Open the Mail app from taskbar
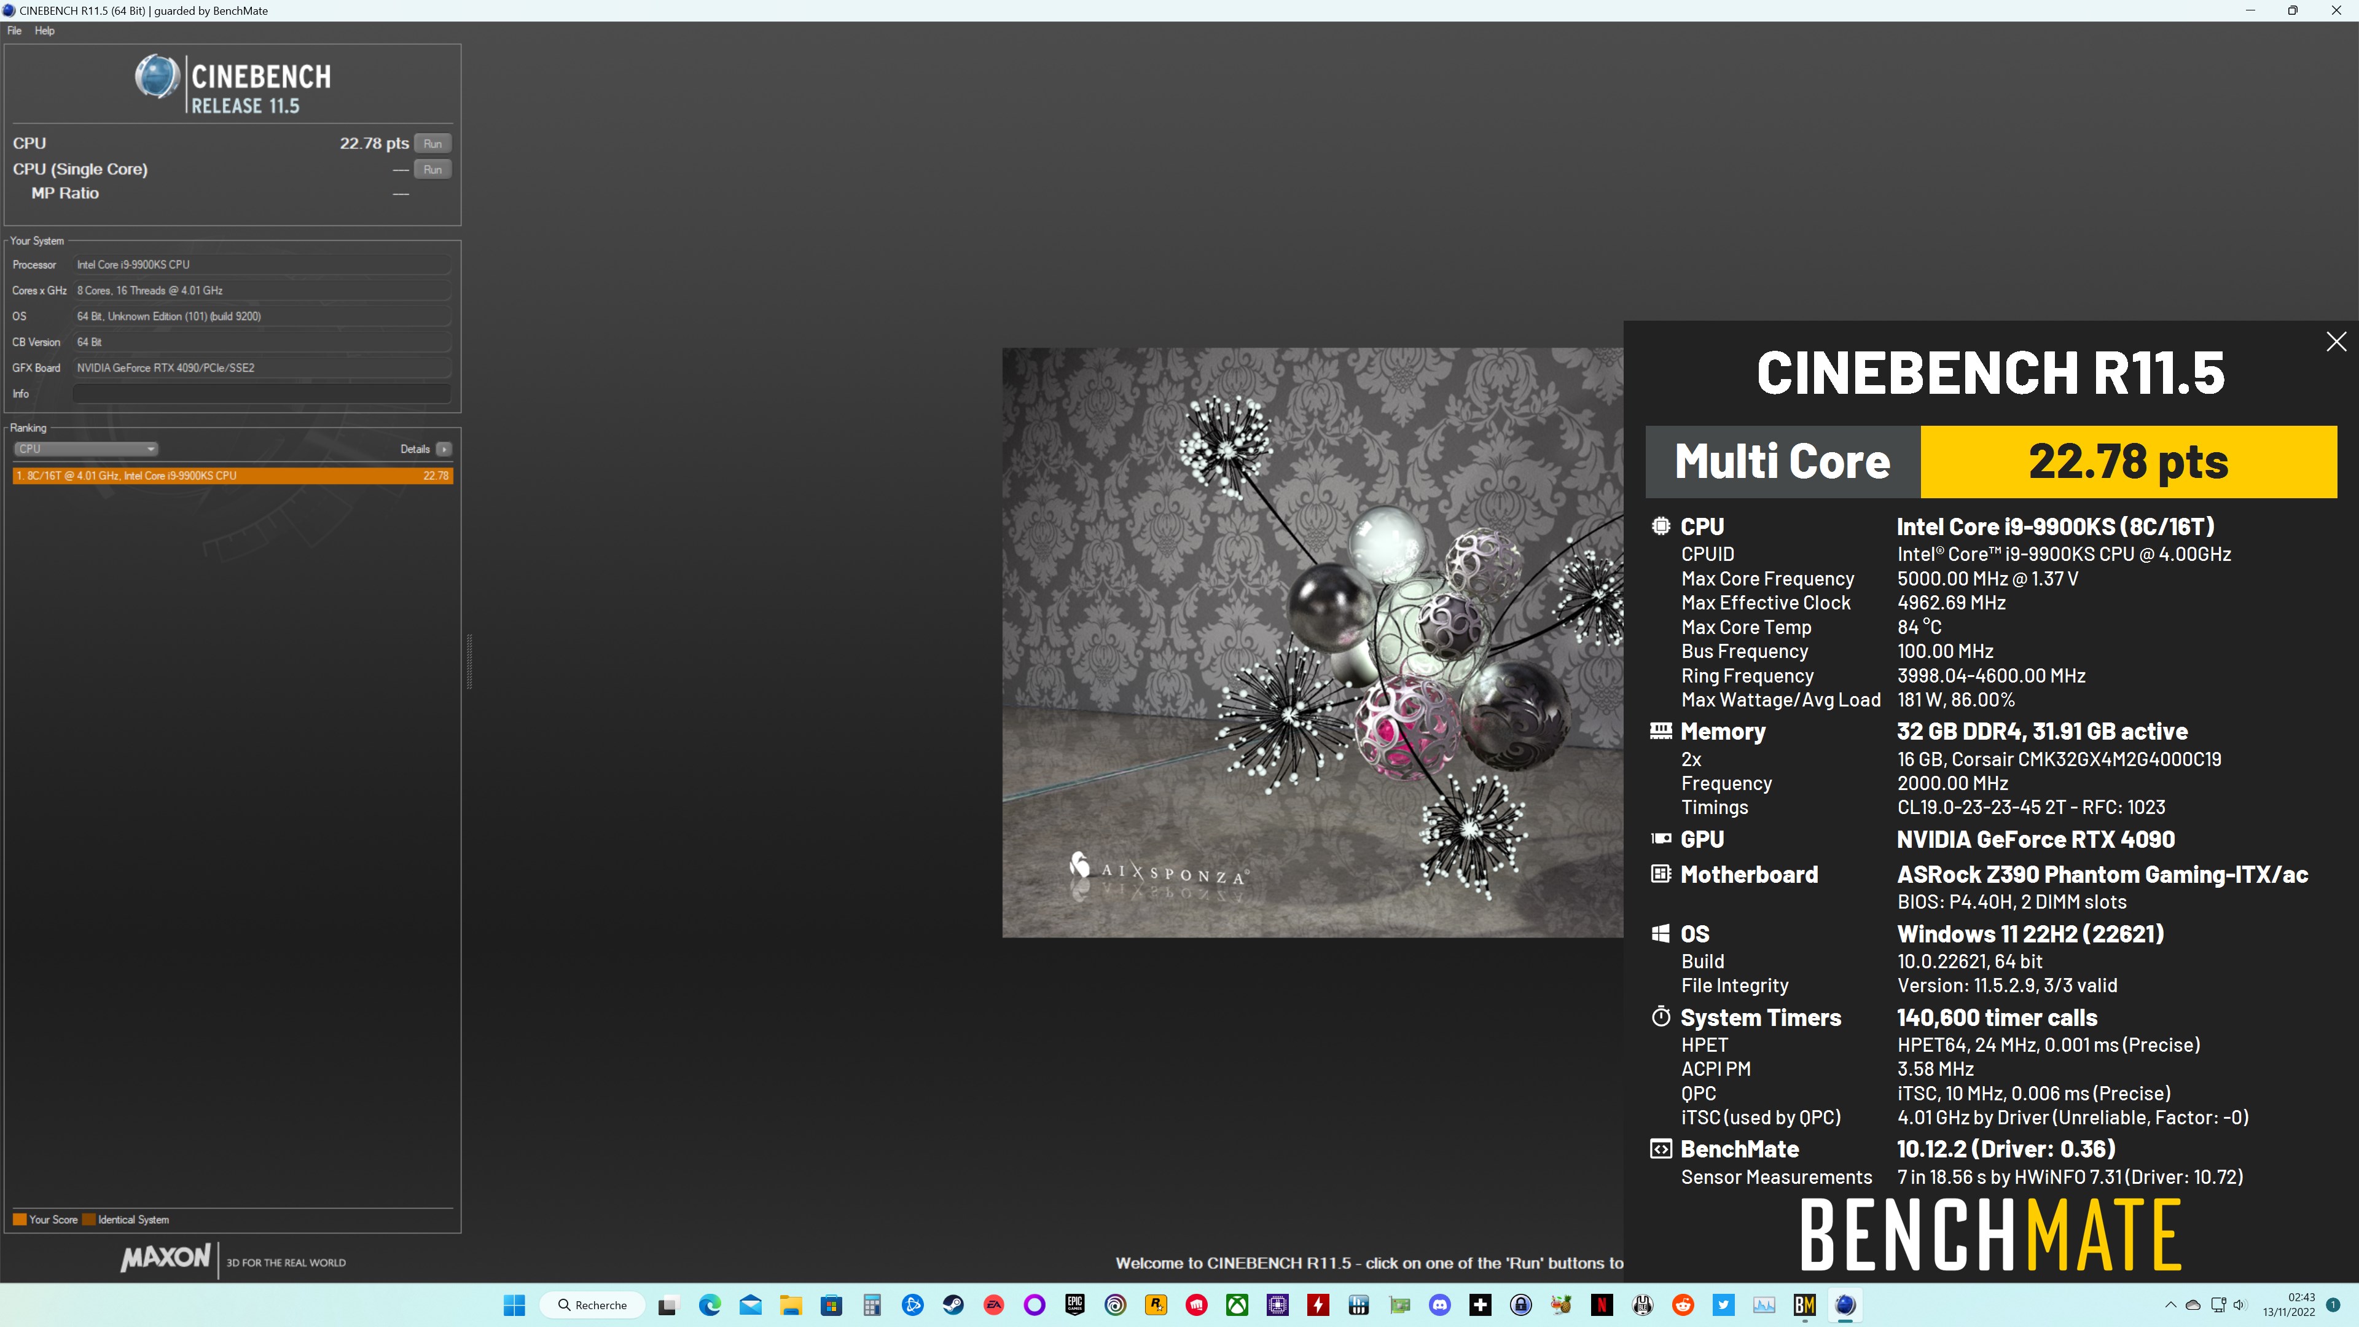Screen dimensions: 2359x1327 click(750, 1305)
